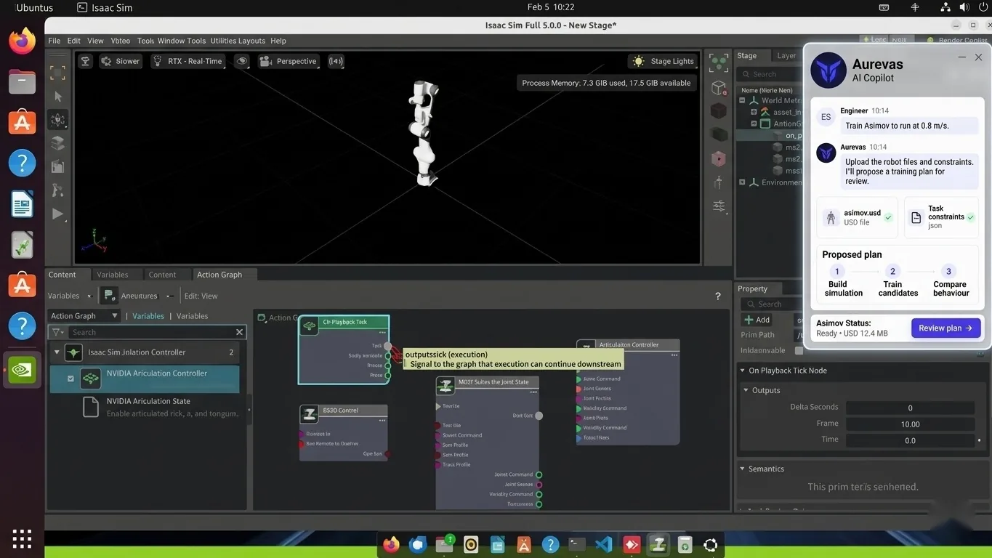The width and height of the screenshot is (992, 558).
Task: Click the wireframe cube icon beside Stage panel
Action: (x=719, y=88)
